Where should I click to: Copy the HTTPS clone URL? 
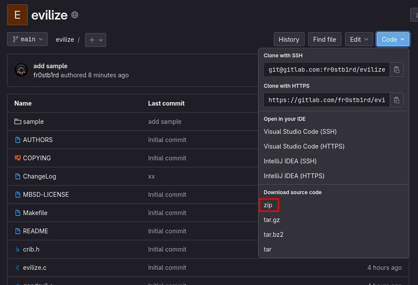pos(397,99)
